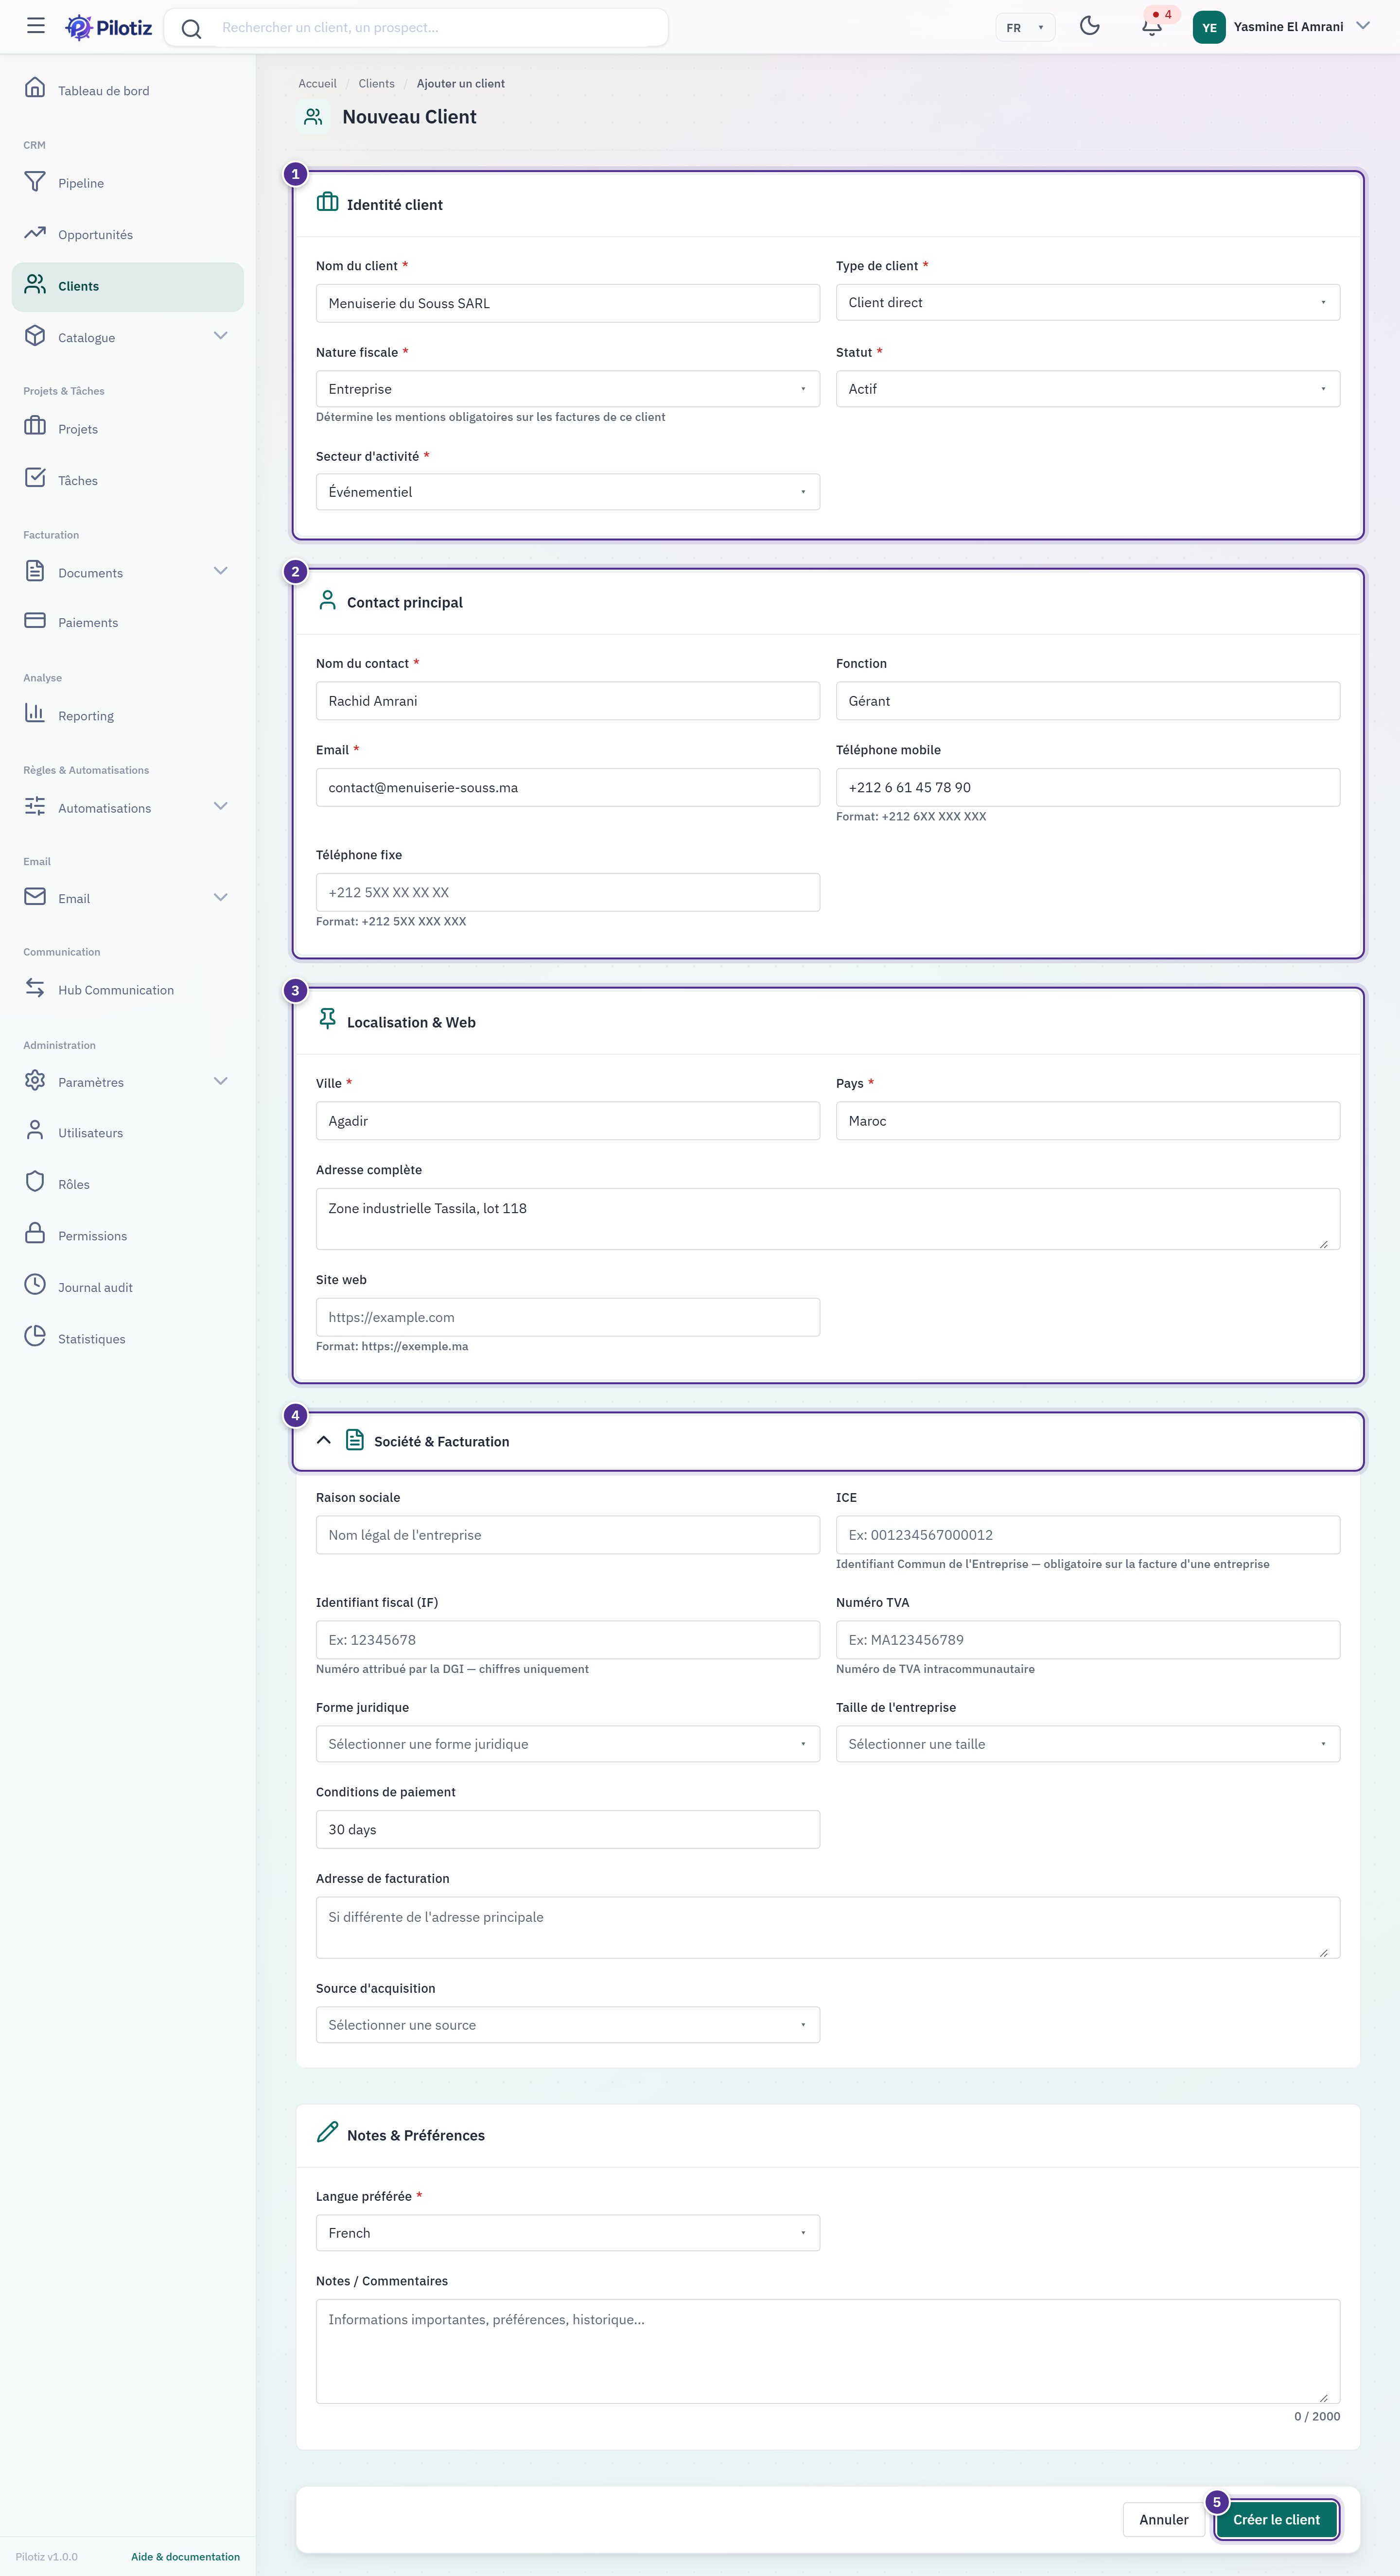Expand the Catalogue submenu chevron
Viewport: 1400px width, 2576px height.
221,336
